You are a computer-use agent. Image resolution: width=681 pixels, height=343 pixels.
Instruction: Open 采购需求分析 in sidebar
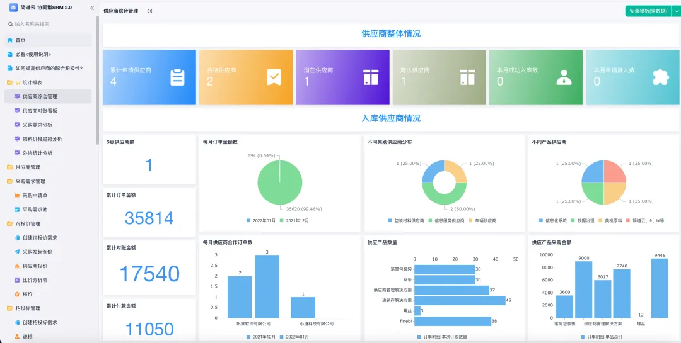[48, 125]
